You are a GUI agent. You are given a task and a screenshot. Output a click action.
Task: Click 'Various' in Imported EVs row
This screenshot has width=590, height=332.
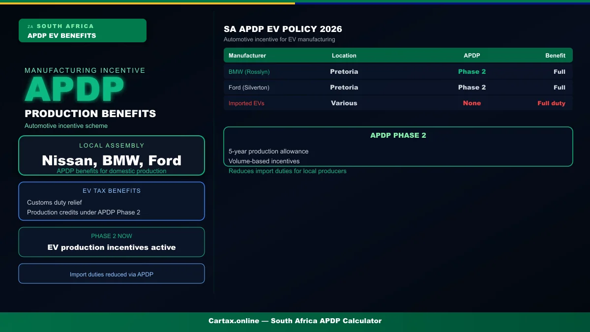point(344,103)
